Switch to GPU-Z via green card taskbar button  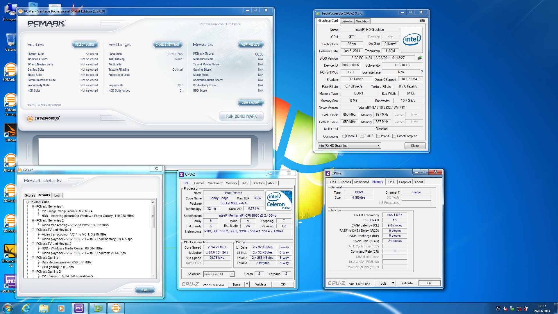(x=98, y=308)
